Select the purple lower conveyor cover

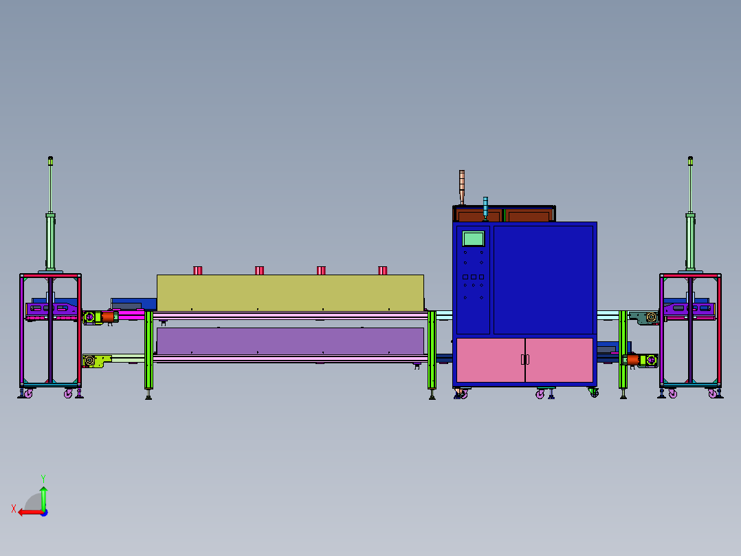coord(290,341)
